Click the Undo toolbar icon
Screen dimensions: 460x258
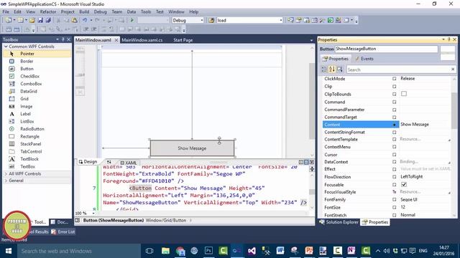[x=85, y=20]
